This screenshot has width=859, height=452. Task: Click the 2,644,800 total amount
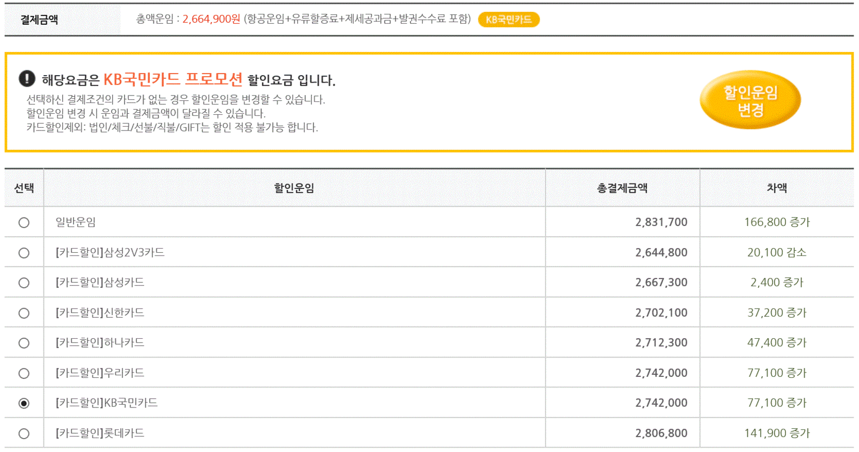point(661,252)
